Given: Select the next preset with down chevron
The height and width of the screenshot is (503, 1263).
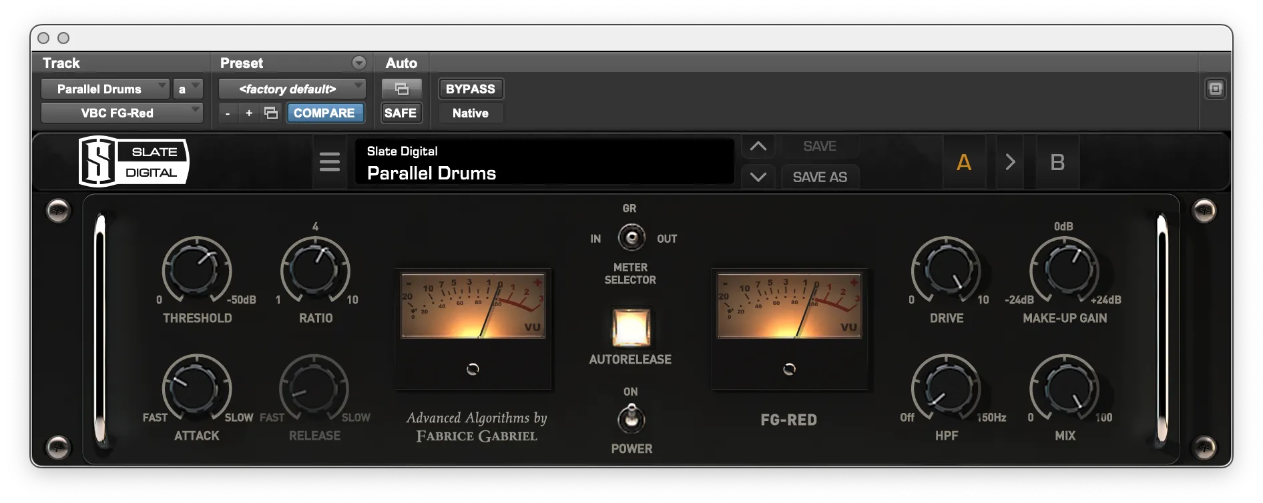Looking at the screenshot, I should point(758,177).
